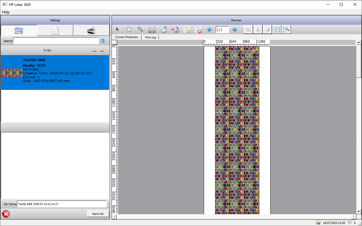
Task: Go to next page with right arrow
Action: (235, 30)
